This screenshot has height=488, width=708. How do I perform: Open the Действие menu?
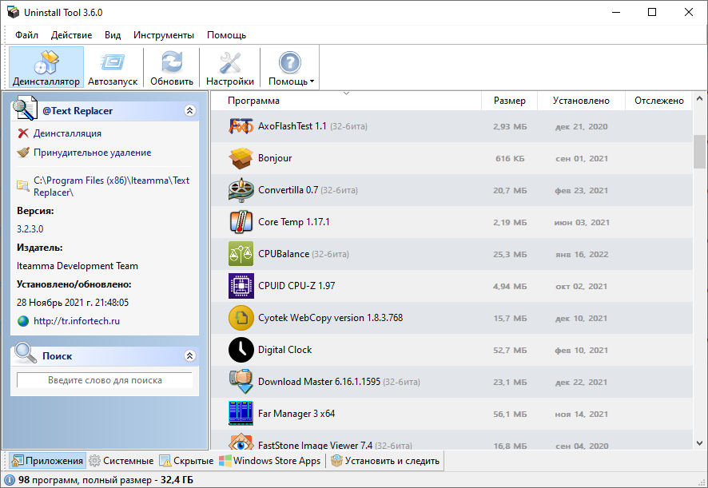point(71,35)
